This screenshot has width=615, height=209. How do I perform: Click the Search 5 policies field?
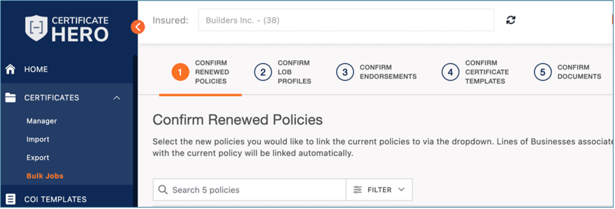(249, 190)
